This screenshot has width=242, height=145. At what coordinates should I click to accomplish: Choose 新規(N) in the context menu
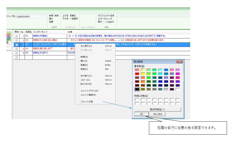95,57
